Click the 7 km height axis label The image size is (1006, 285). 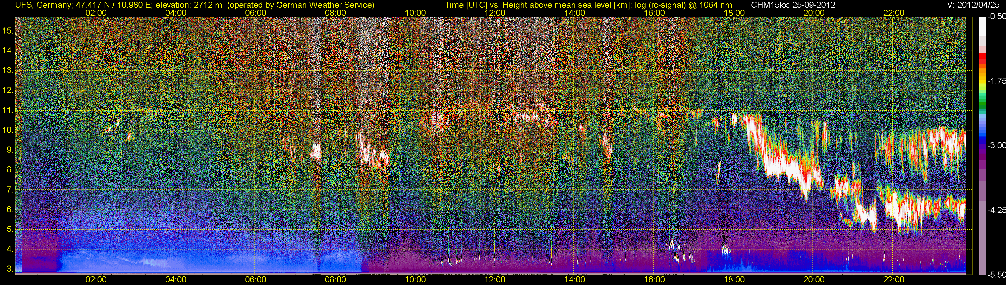[7, 190]
